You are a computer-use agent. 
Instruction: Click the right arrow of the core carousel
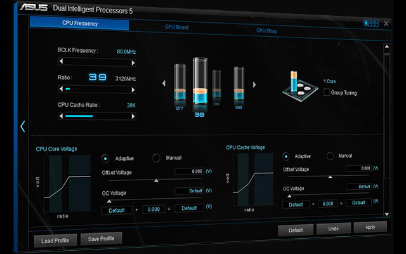pyautogui.click(x=254, y=83)
